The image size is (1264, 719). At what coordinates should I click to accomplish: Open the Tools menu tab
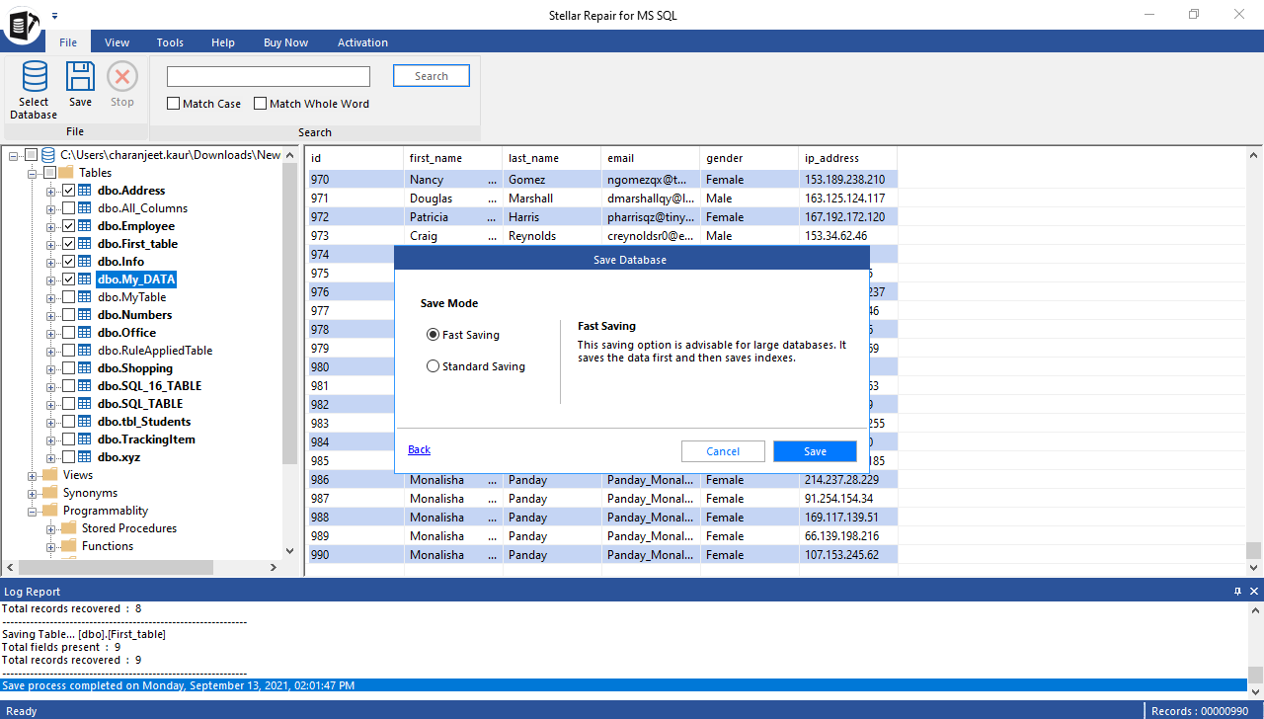170,42
